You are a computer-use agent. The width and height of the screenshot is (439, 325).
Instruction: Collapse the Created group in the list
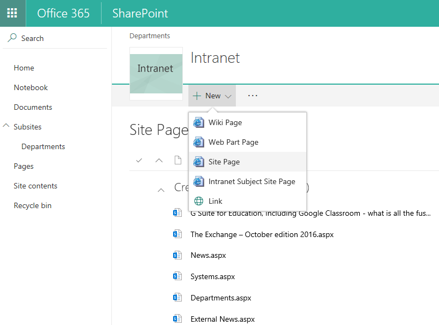point(161,190)
